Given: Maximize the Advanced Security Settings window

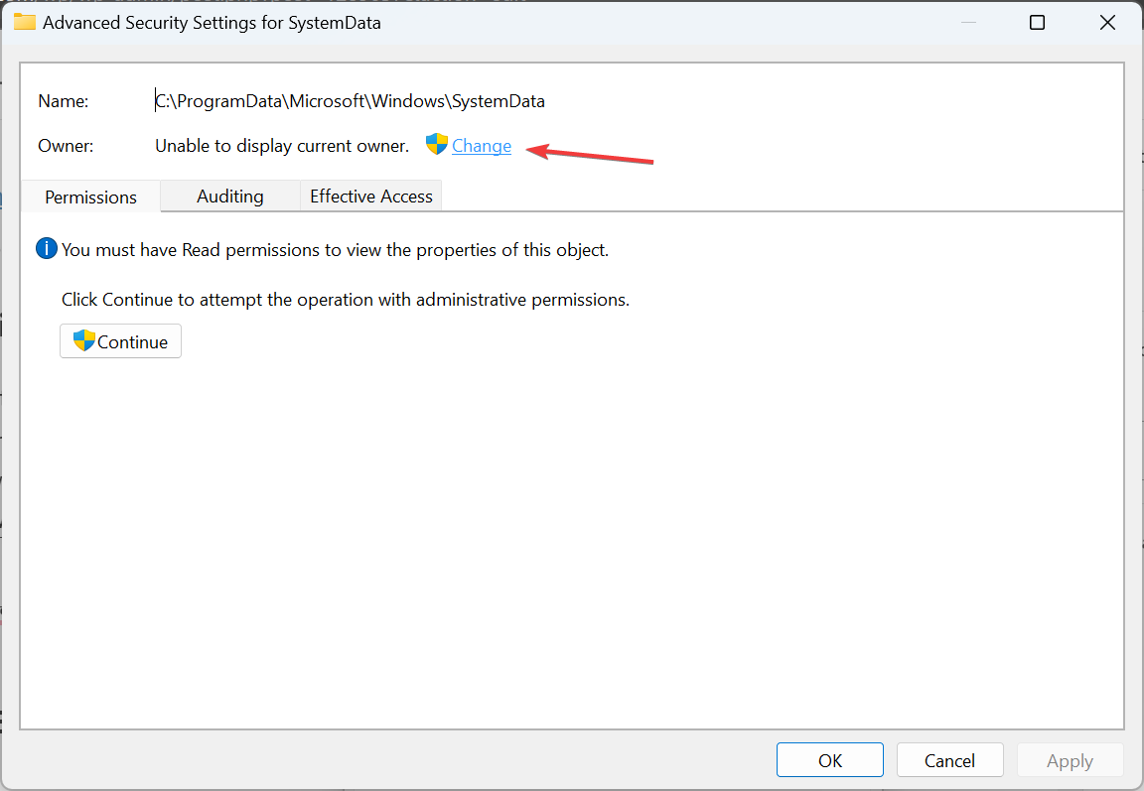Looking at the screenshot, I should click(x=1037, y=23).
